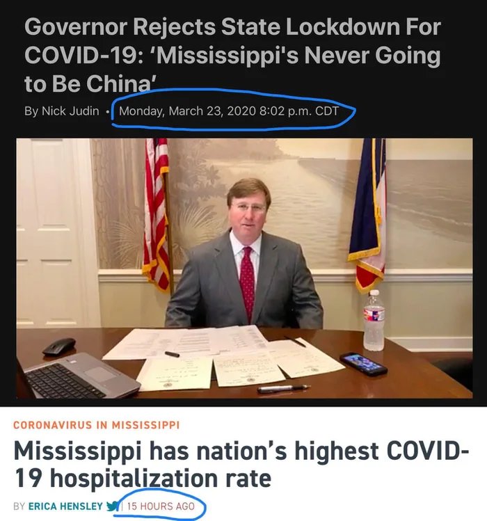
Task: Open the governor's desk photo
Action: pyautogui.click(x=244, y=268)
